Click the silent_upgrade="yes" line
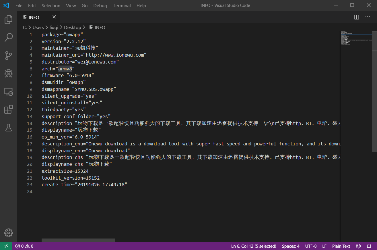The image size is (377, 250). pos(69,96)
